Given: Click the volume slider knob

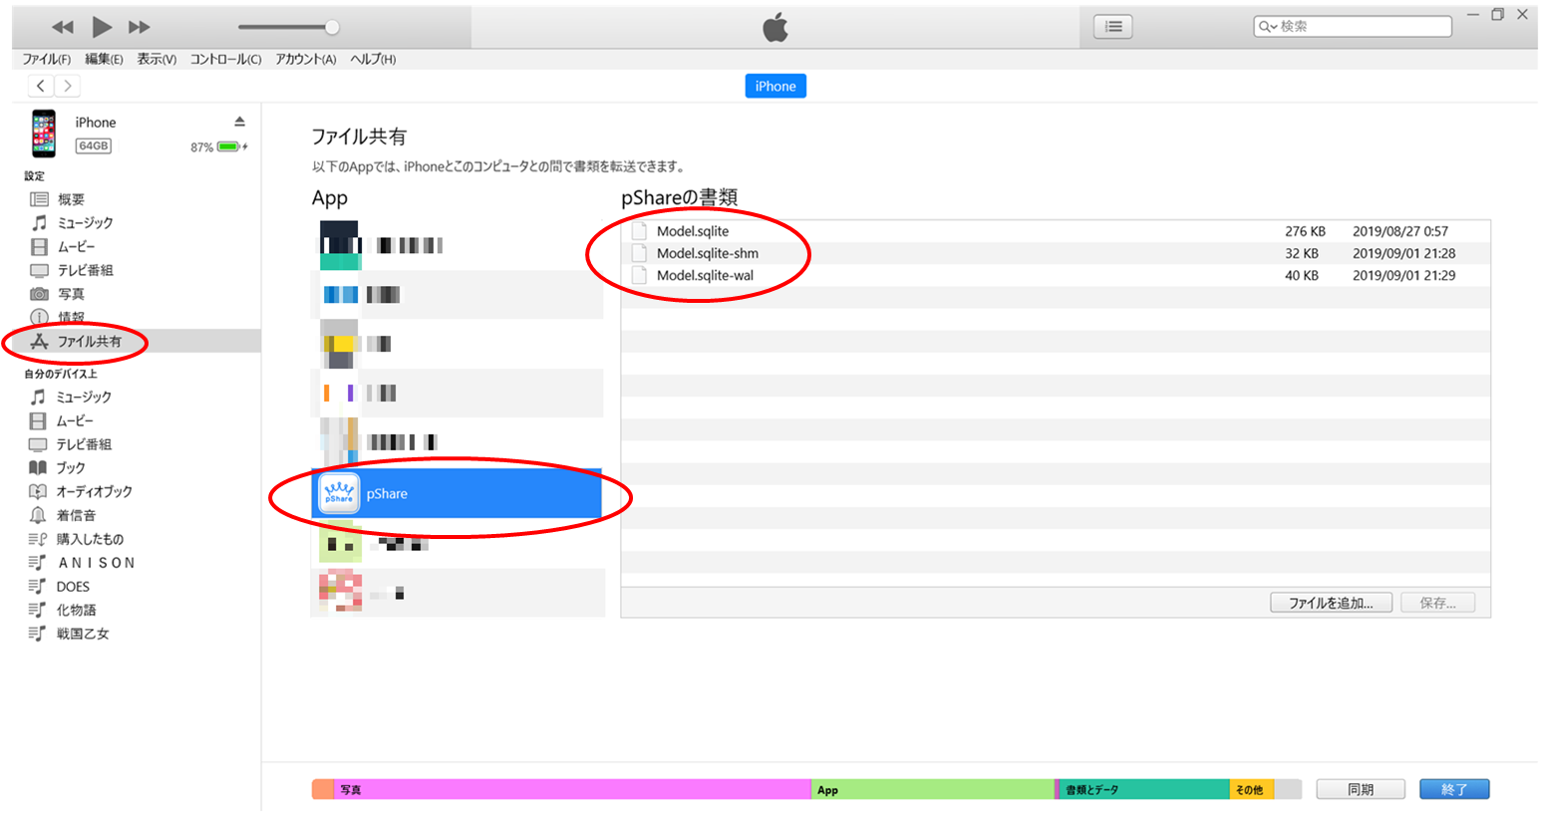Looking at the screenshot, I should tap(332, 27).
